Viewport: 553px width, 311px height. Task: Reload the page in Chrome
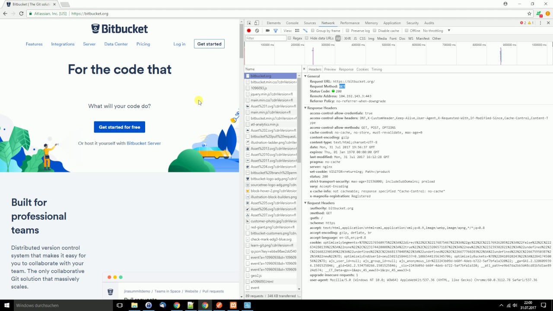click(x=21, y=13)
